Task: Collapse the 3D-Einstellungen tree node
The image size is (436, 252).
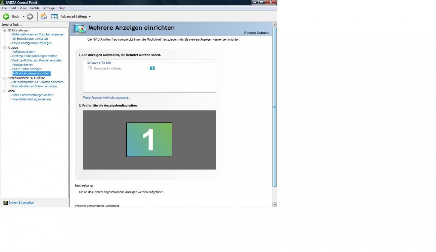Action: (x=5, y=30)
